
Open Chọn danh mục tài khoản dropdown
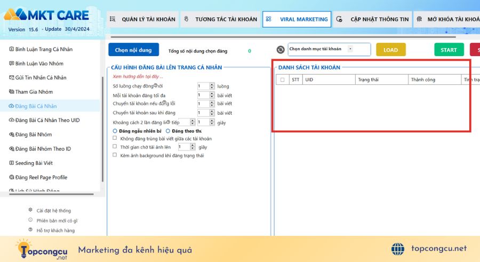(x=329, y=49)
